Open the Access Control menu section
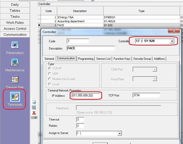The height and width of the screenshot is (144, 183). [15, 28]
